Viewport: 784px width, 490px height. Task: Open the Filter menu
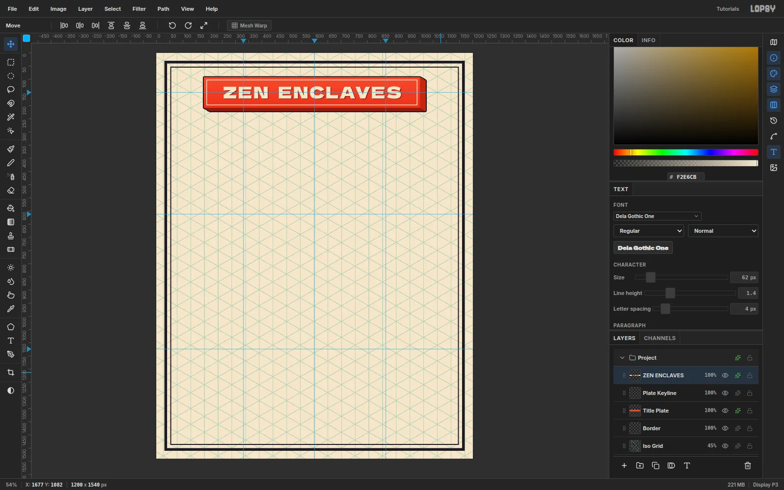pos(139,9)
